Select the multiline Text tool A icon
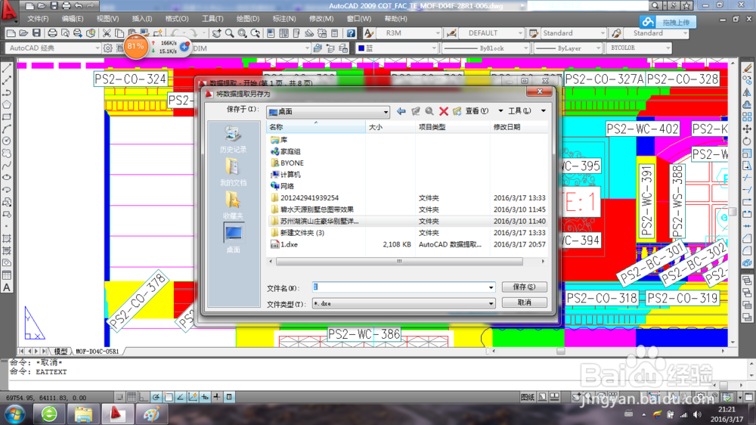756x425 pixels. (x=7, y=287)
